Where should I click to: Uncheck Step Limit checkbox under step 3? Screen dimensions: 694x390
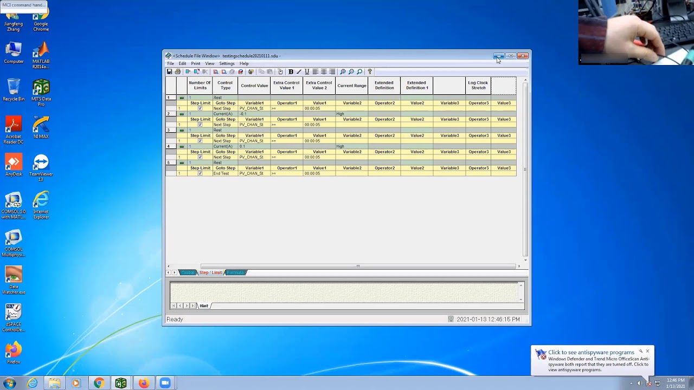pos(200,141)
